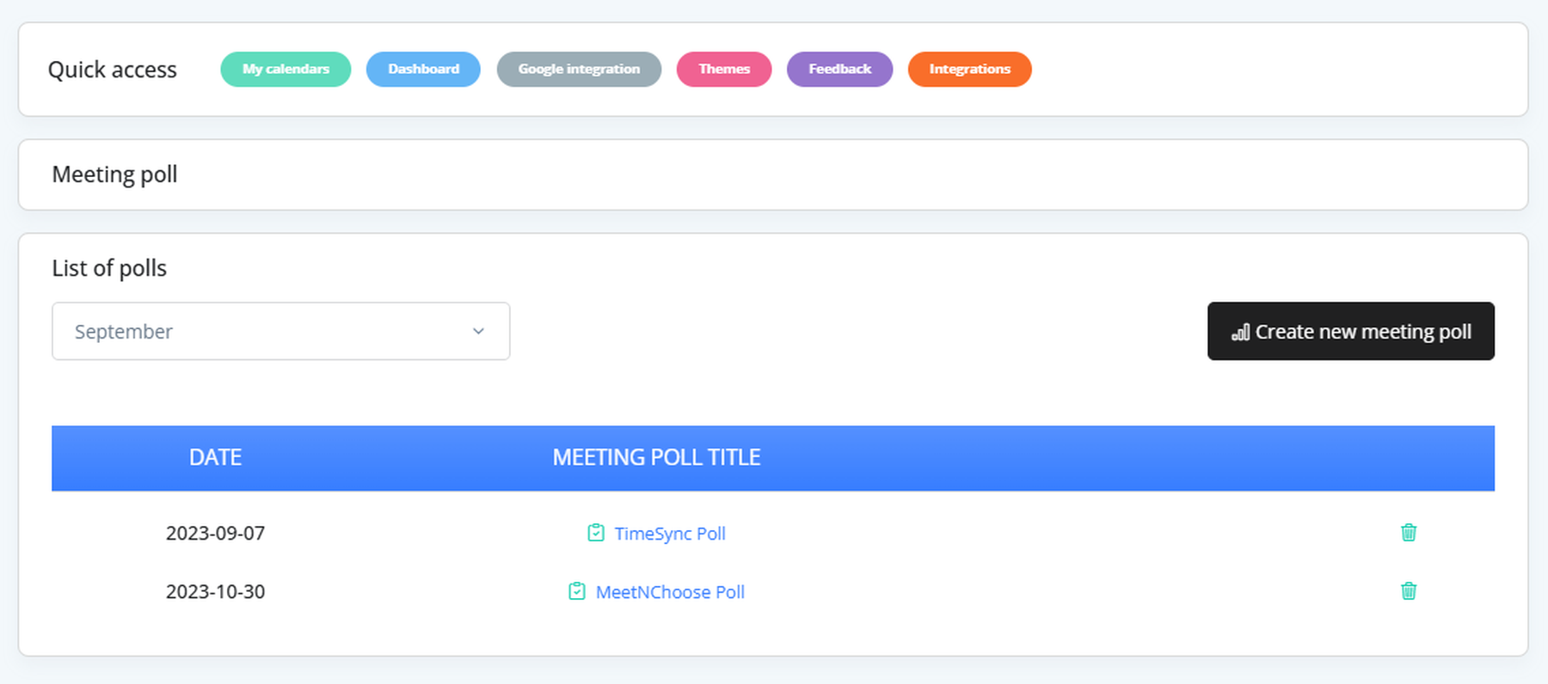Open Google integration quick link
Viewport: 1548px width, 684px height.
click(579, 70)
